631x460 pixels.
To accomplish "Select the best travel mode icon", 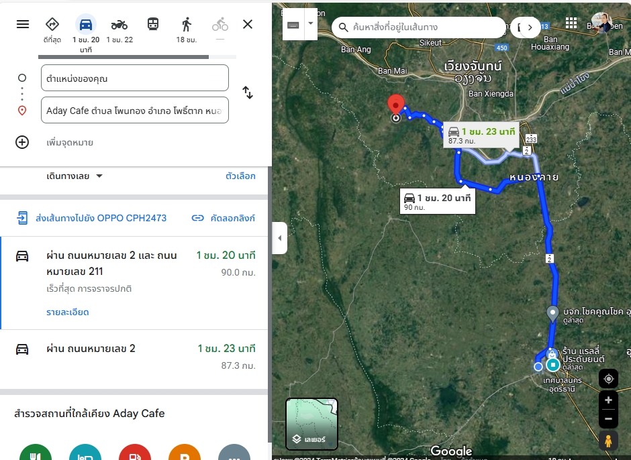I will (52, 25).
